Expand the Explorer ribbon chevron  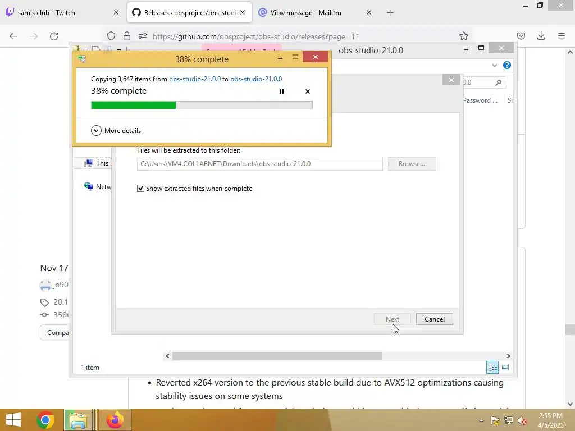(494, 66)
